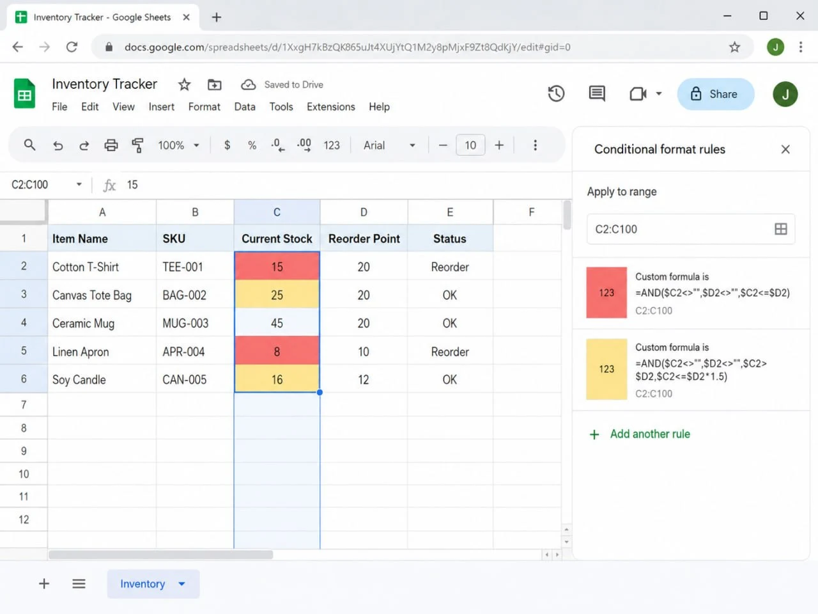818x614 pixels.
Task: Open Meet call options dropdown arrow
Action: pyautogui.click(x=659, y=94)
